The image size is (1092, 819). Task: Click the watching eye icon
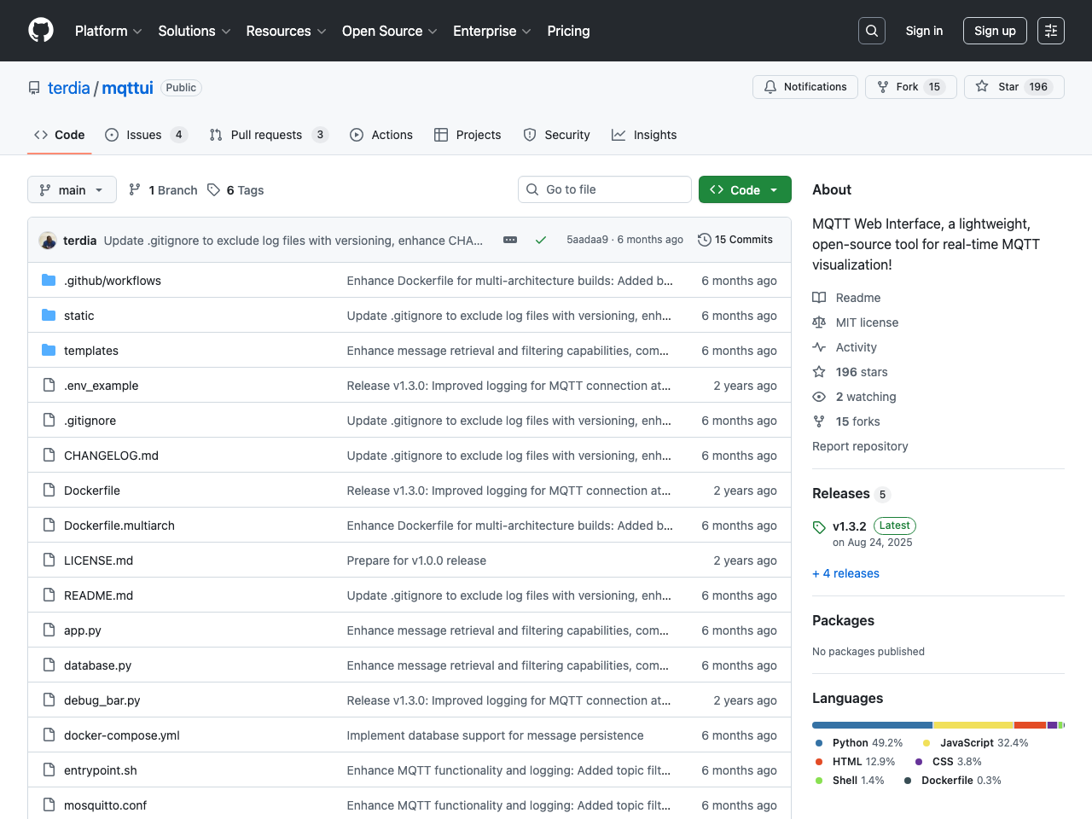click(x=818, y=396)
